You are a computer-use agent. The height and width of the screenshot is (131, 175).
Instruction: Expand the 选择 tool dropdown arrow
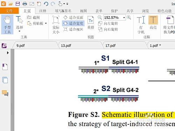(x=19, y=31)
